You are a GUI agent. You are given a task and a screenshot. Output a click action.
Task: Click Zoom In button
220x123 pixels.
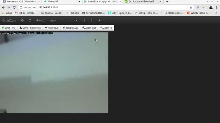pyautogui.click(x=106, y=28)
